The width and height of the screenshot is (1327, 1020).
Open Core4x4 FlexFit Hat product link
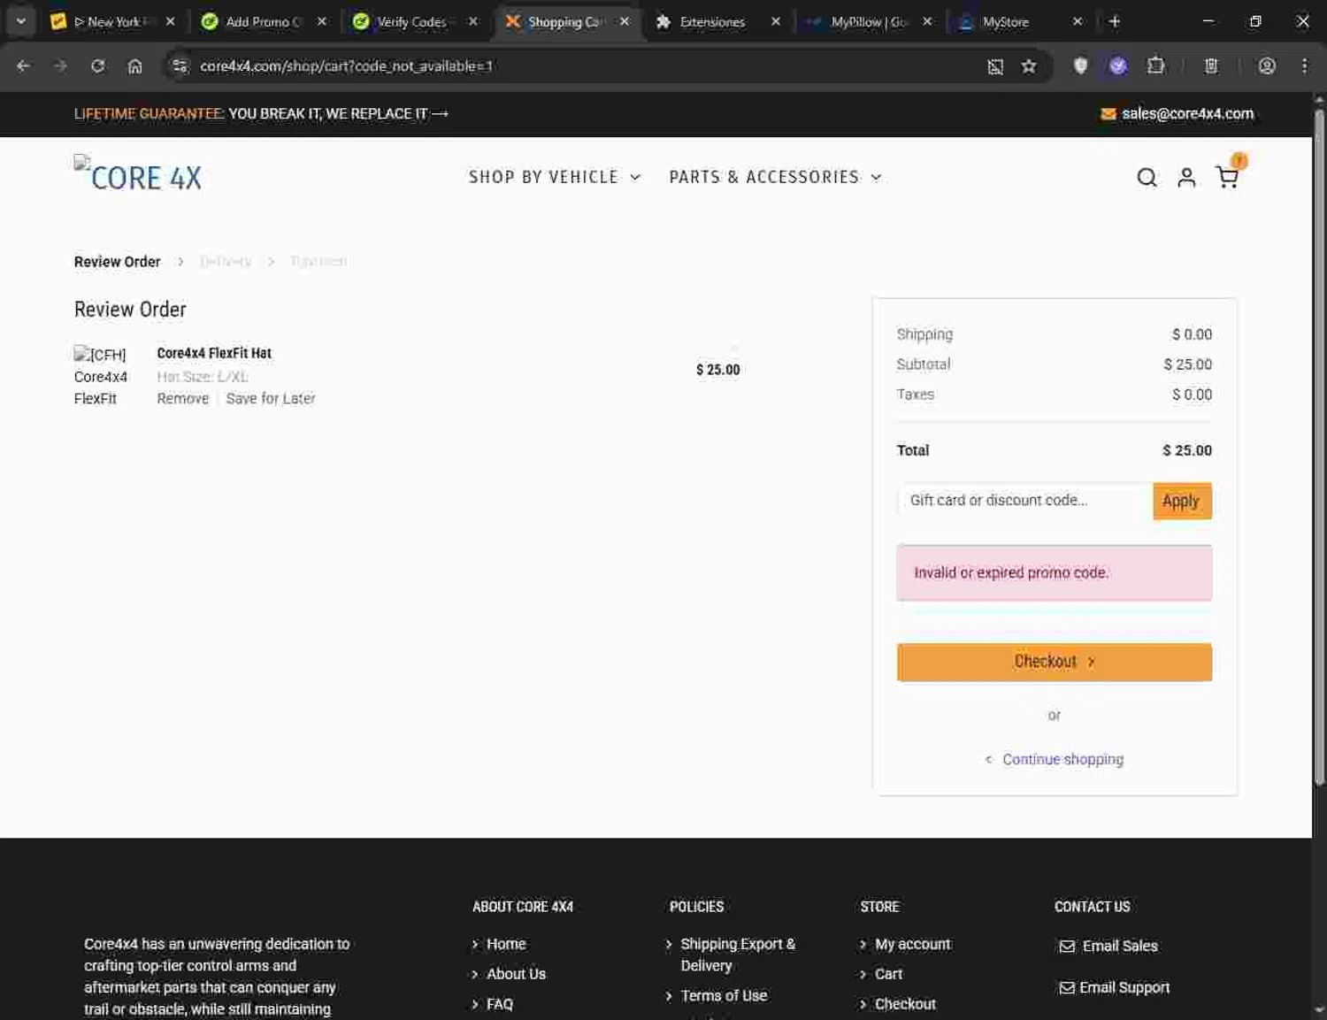214,353
